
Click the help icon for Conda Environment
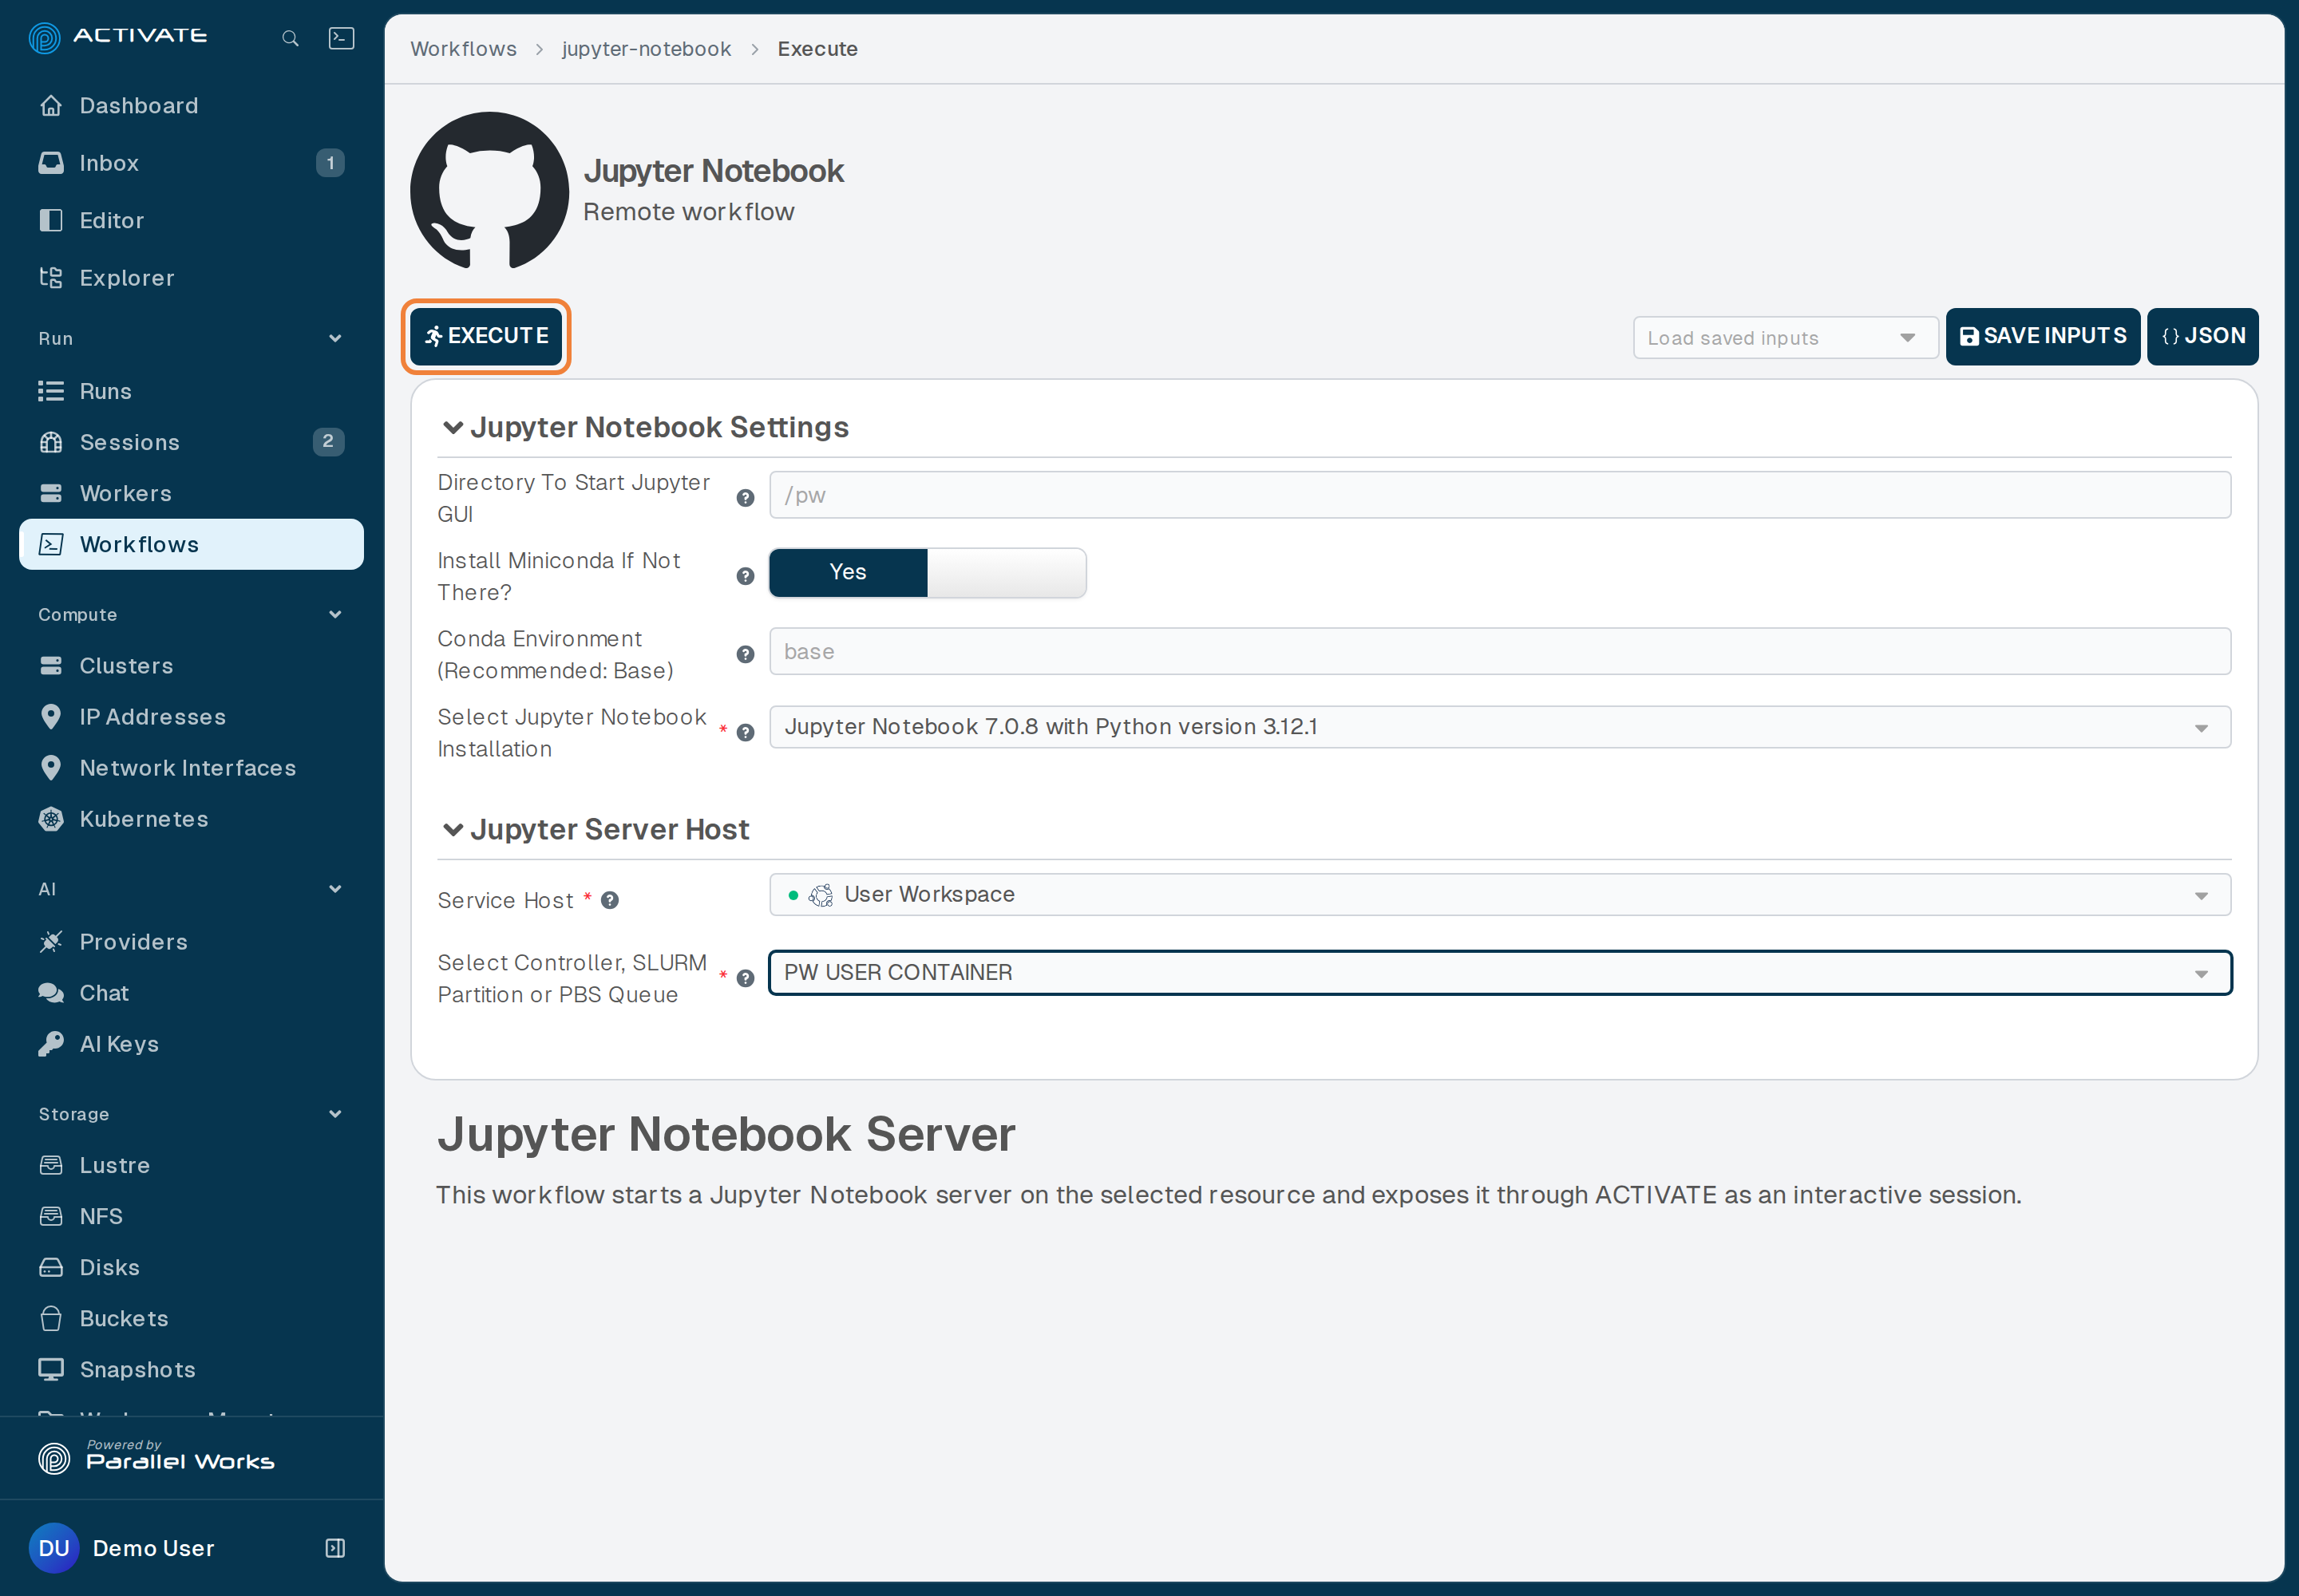(x=746, y=654)
